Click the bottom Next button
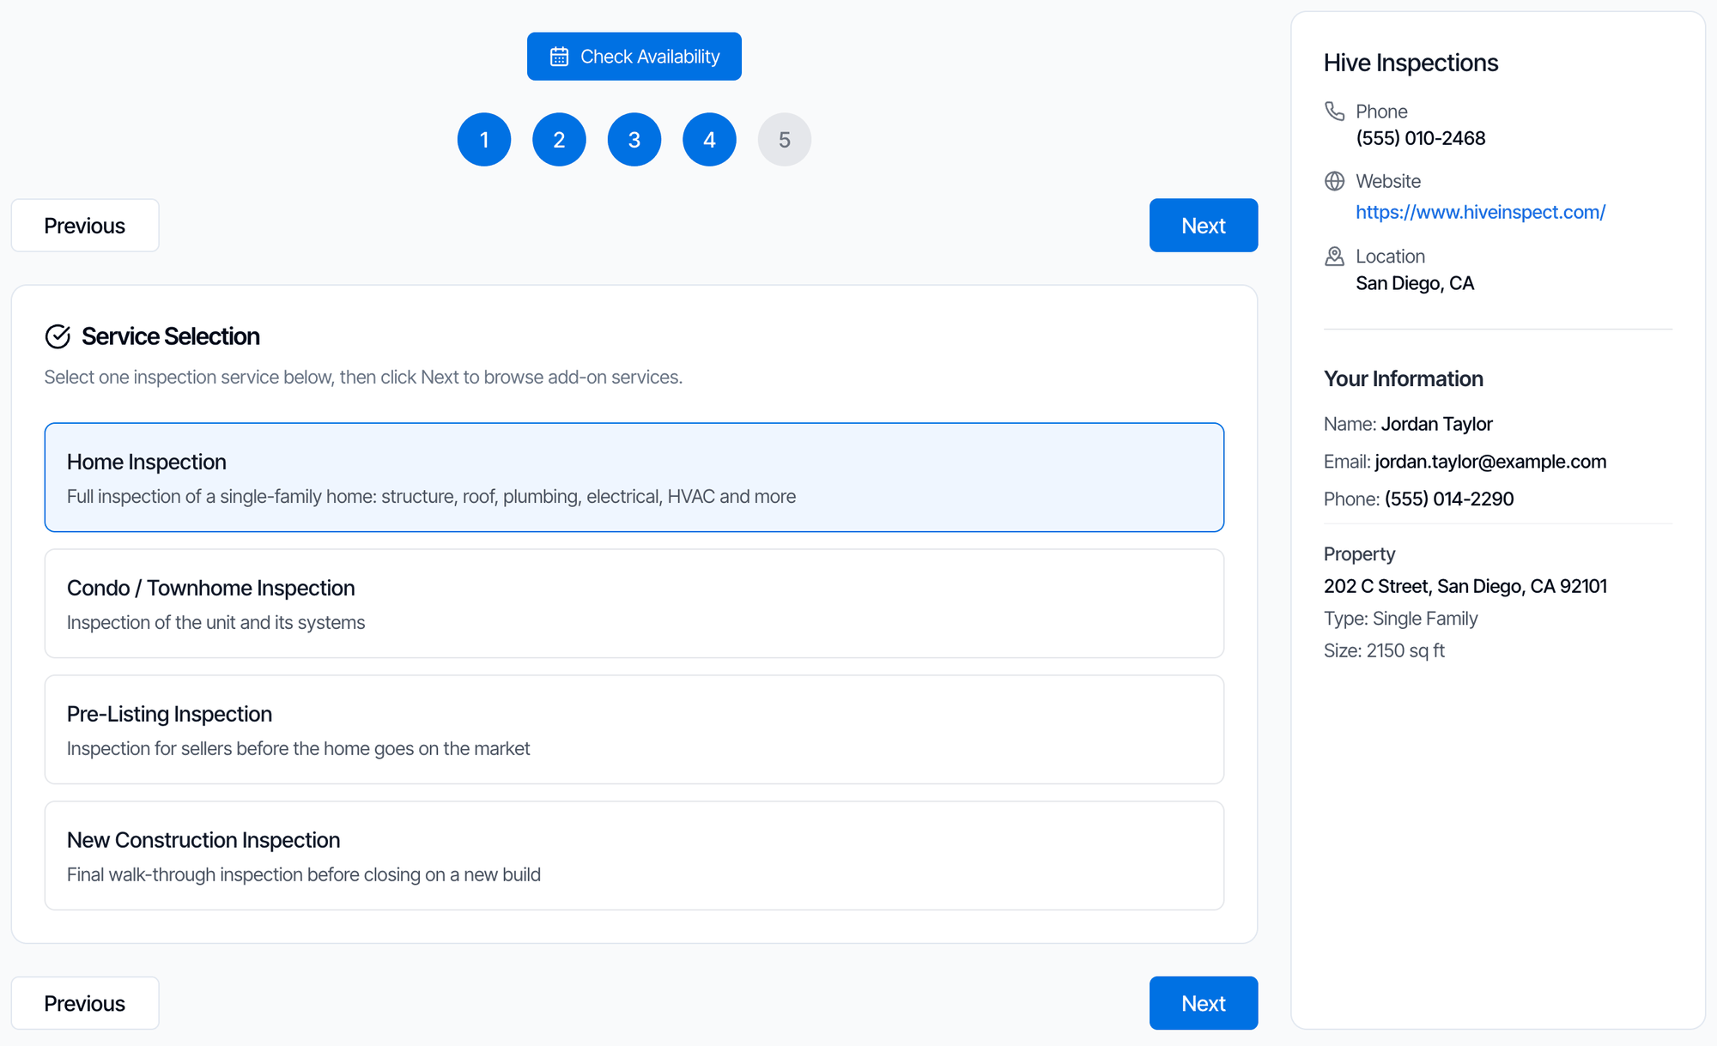The height and width of the screenshot is (1046, 1717). (x=1204, y=1003)
